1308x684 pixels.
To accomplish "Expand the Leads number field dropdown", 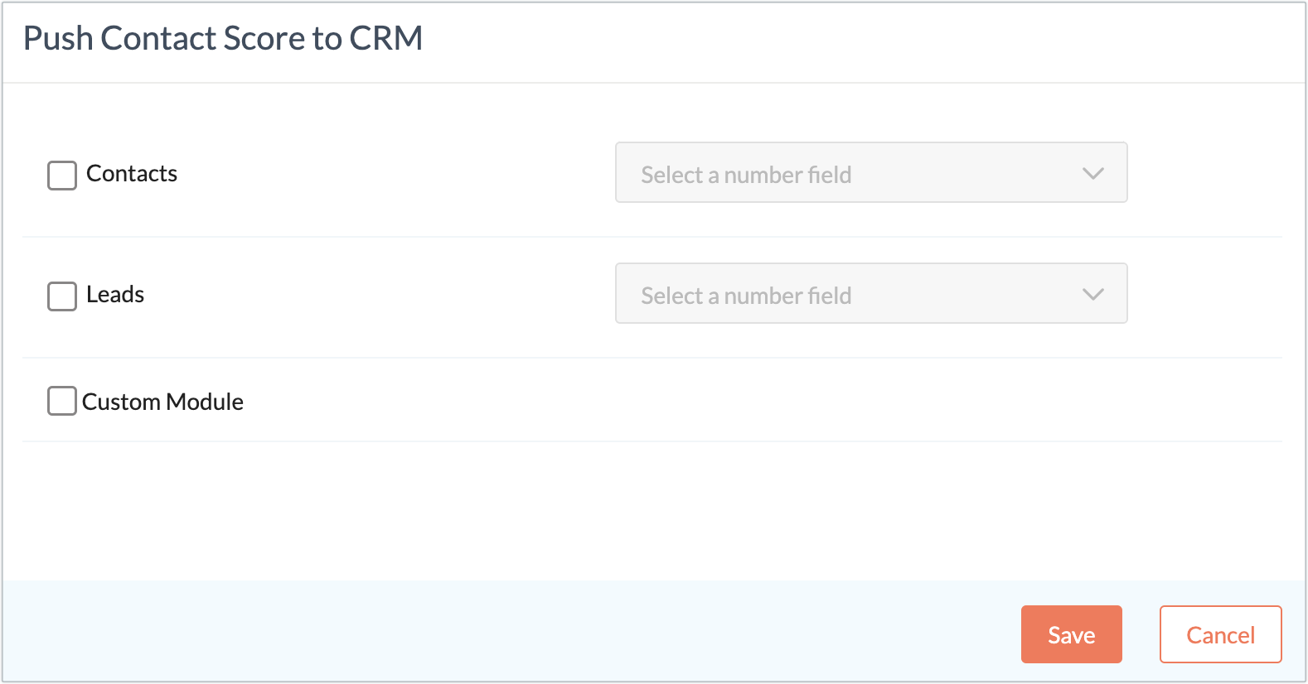I will point(870,294).
